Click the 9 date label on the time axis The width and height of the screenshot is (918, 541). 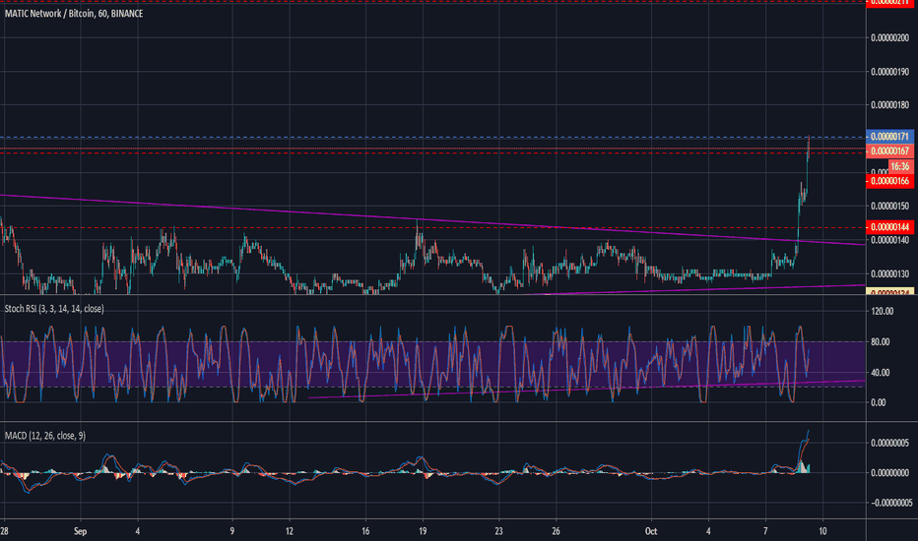232,531
